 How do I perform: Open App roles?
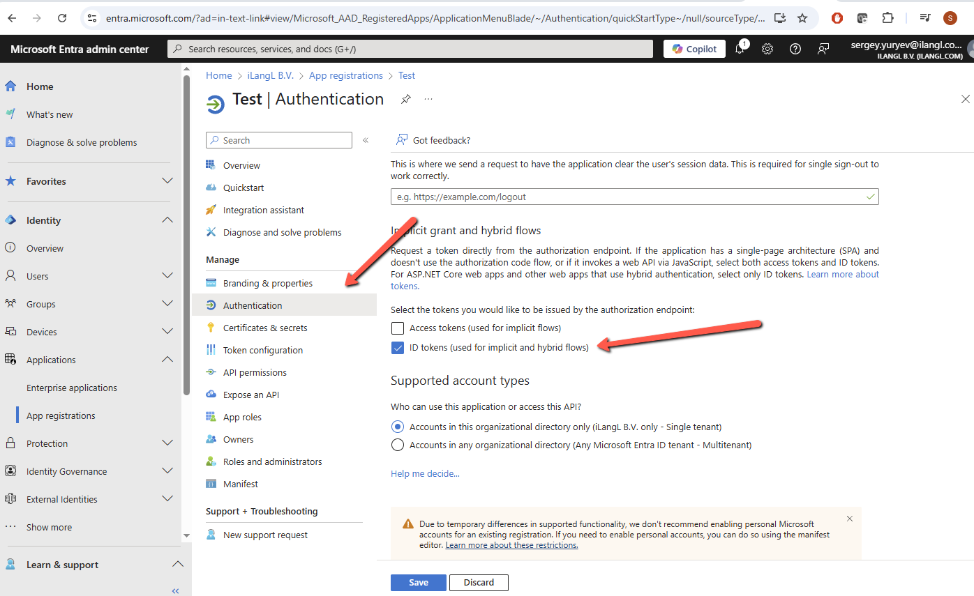tap(242, 417)
